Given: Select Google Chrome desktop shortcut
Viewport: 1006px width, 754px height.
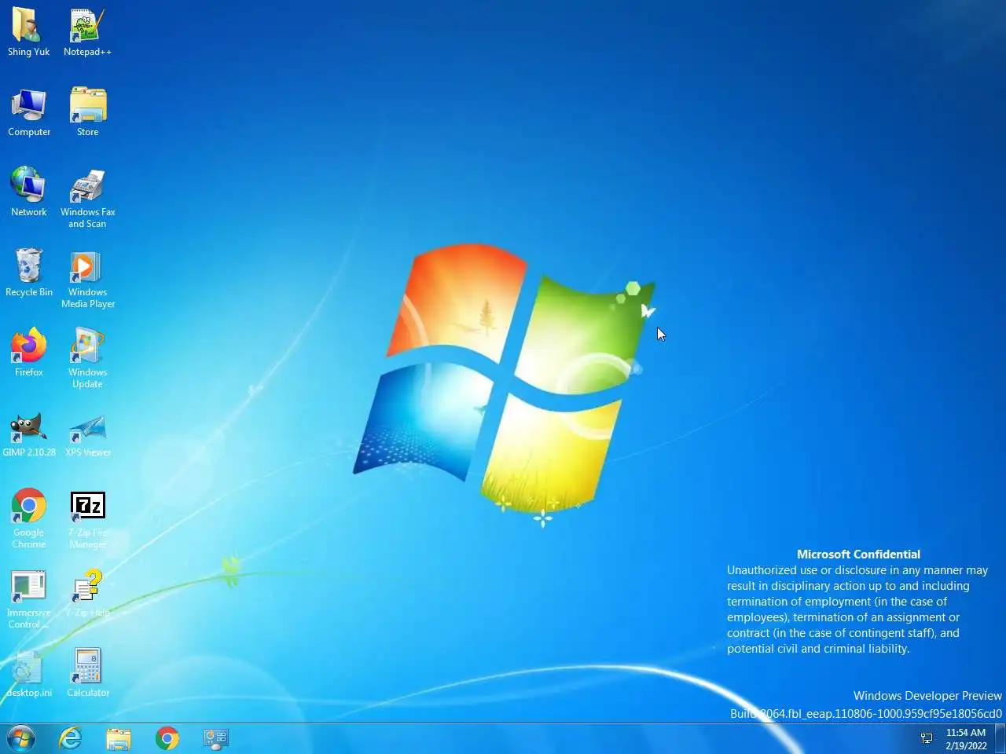Looking at the screenshot, I should point(29,519).
